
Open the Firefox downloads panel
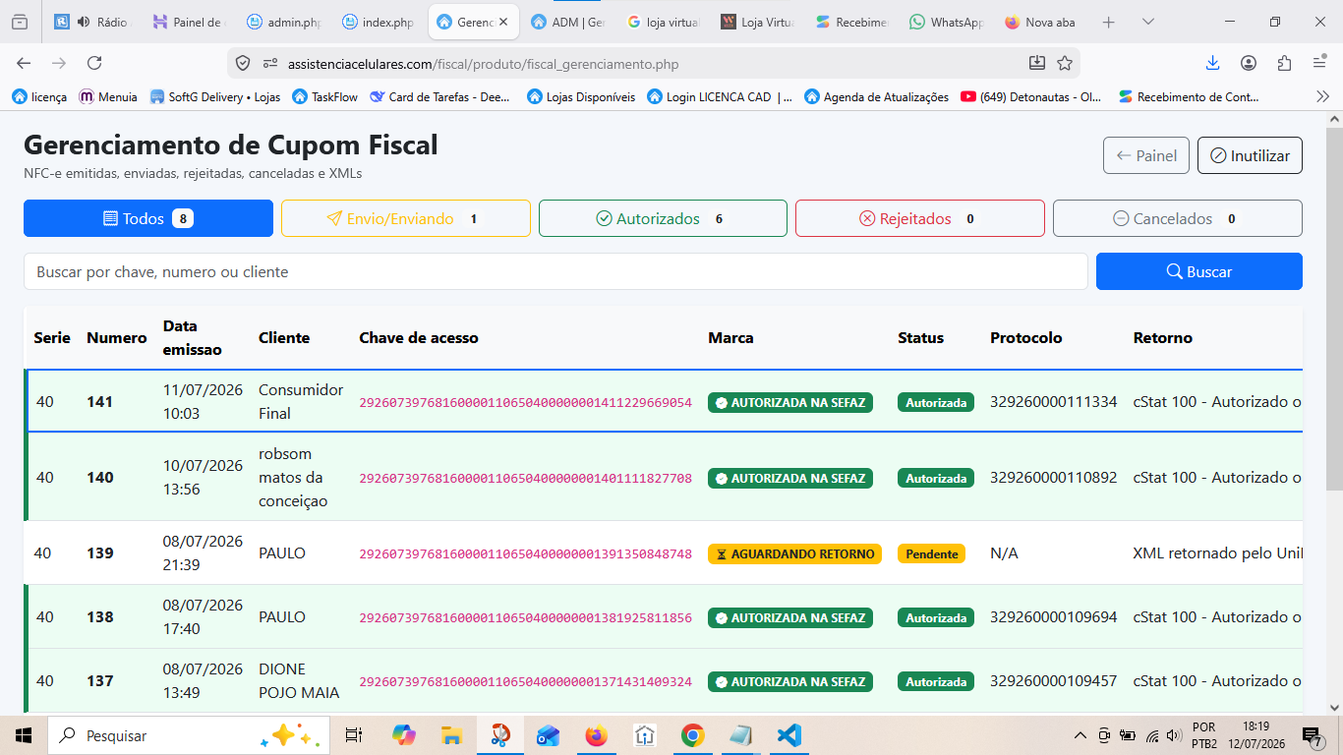(1212, 63)
